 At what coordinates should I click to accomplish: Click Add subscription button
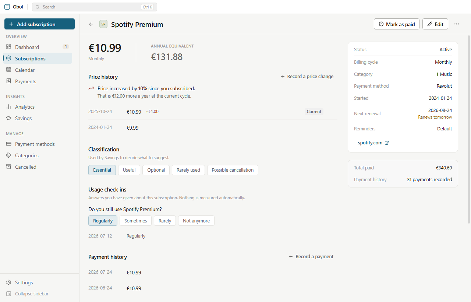pyautogui.click(x=39, y=24)
